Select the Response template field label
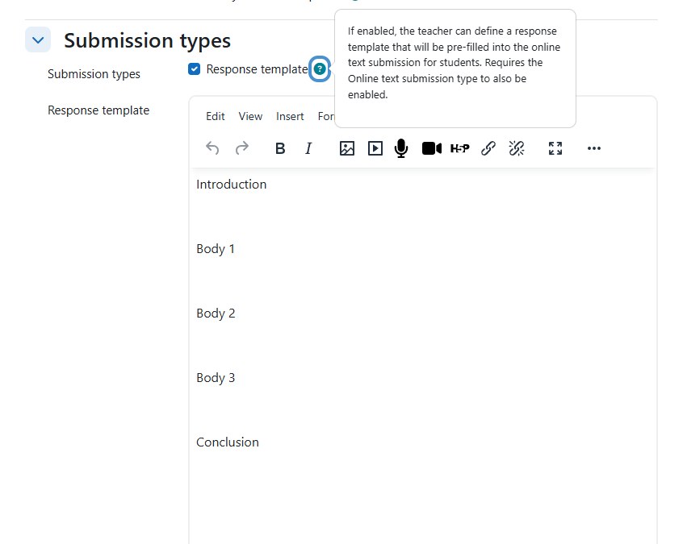Screen dimensions: 687x544 click(x=98, y=110)
